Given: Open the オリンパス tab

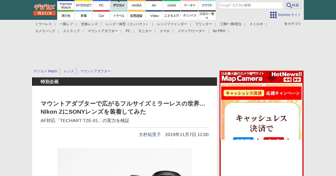Looking at the screenshot, I should click(190, 15).
